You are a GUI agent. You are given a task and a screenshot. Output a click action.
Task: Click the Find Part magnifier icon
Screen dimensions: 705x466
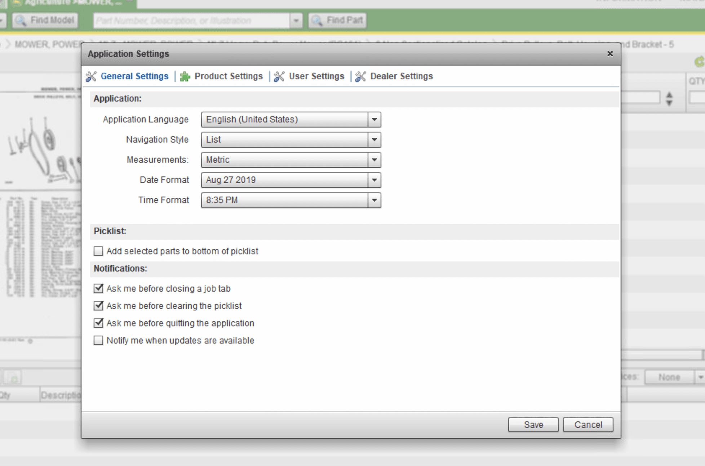pyautogui.click(x=317, y=21)
